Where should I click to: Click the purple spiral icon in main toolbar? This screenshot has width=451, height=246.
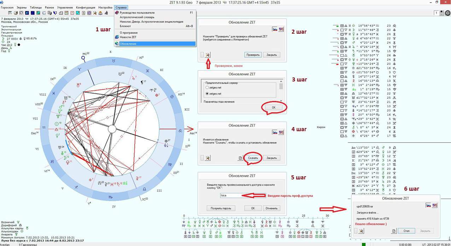click(x=89, y=13)
